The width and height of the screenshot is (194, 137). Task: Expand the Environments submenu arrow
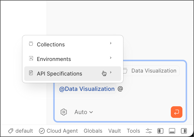click(111, 58)
